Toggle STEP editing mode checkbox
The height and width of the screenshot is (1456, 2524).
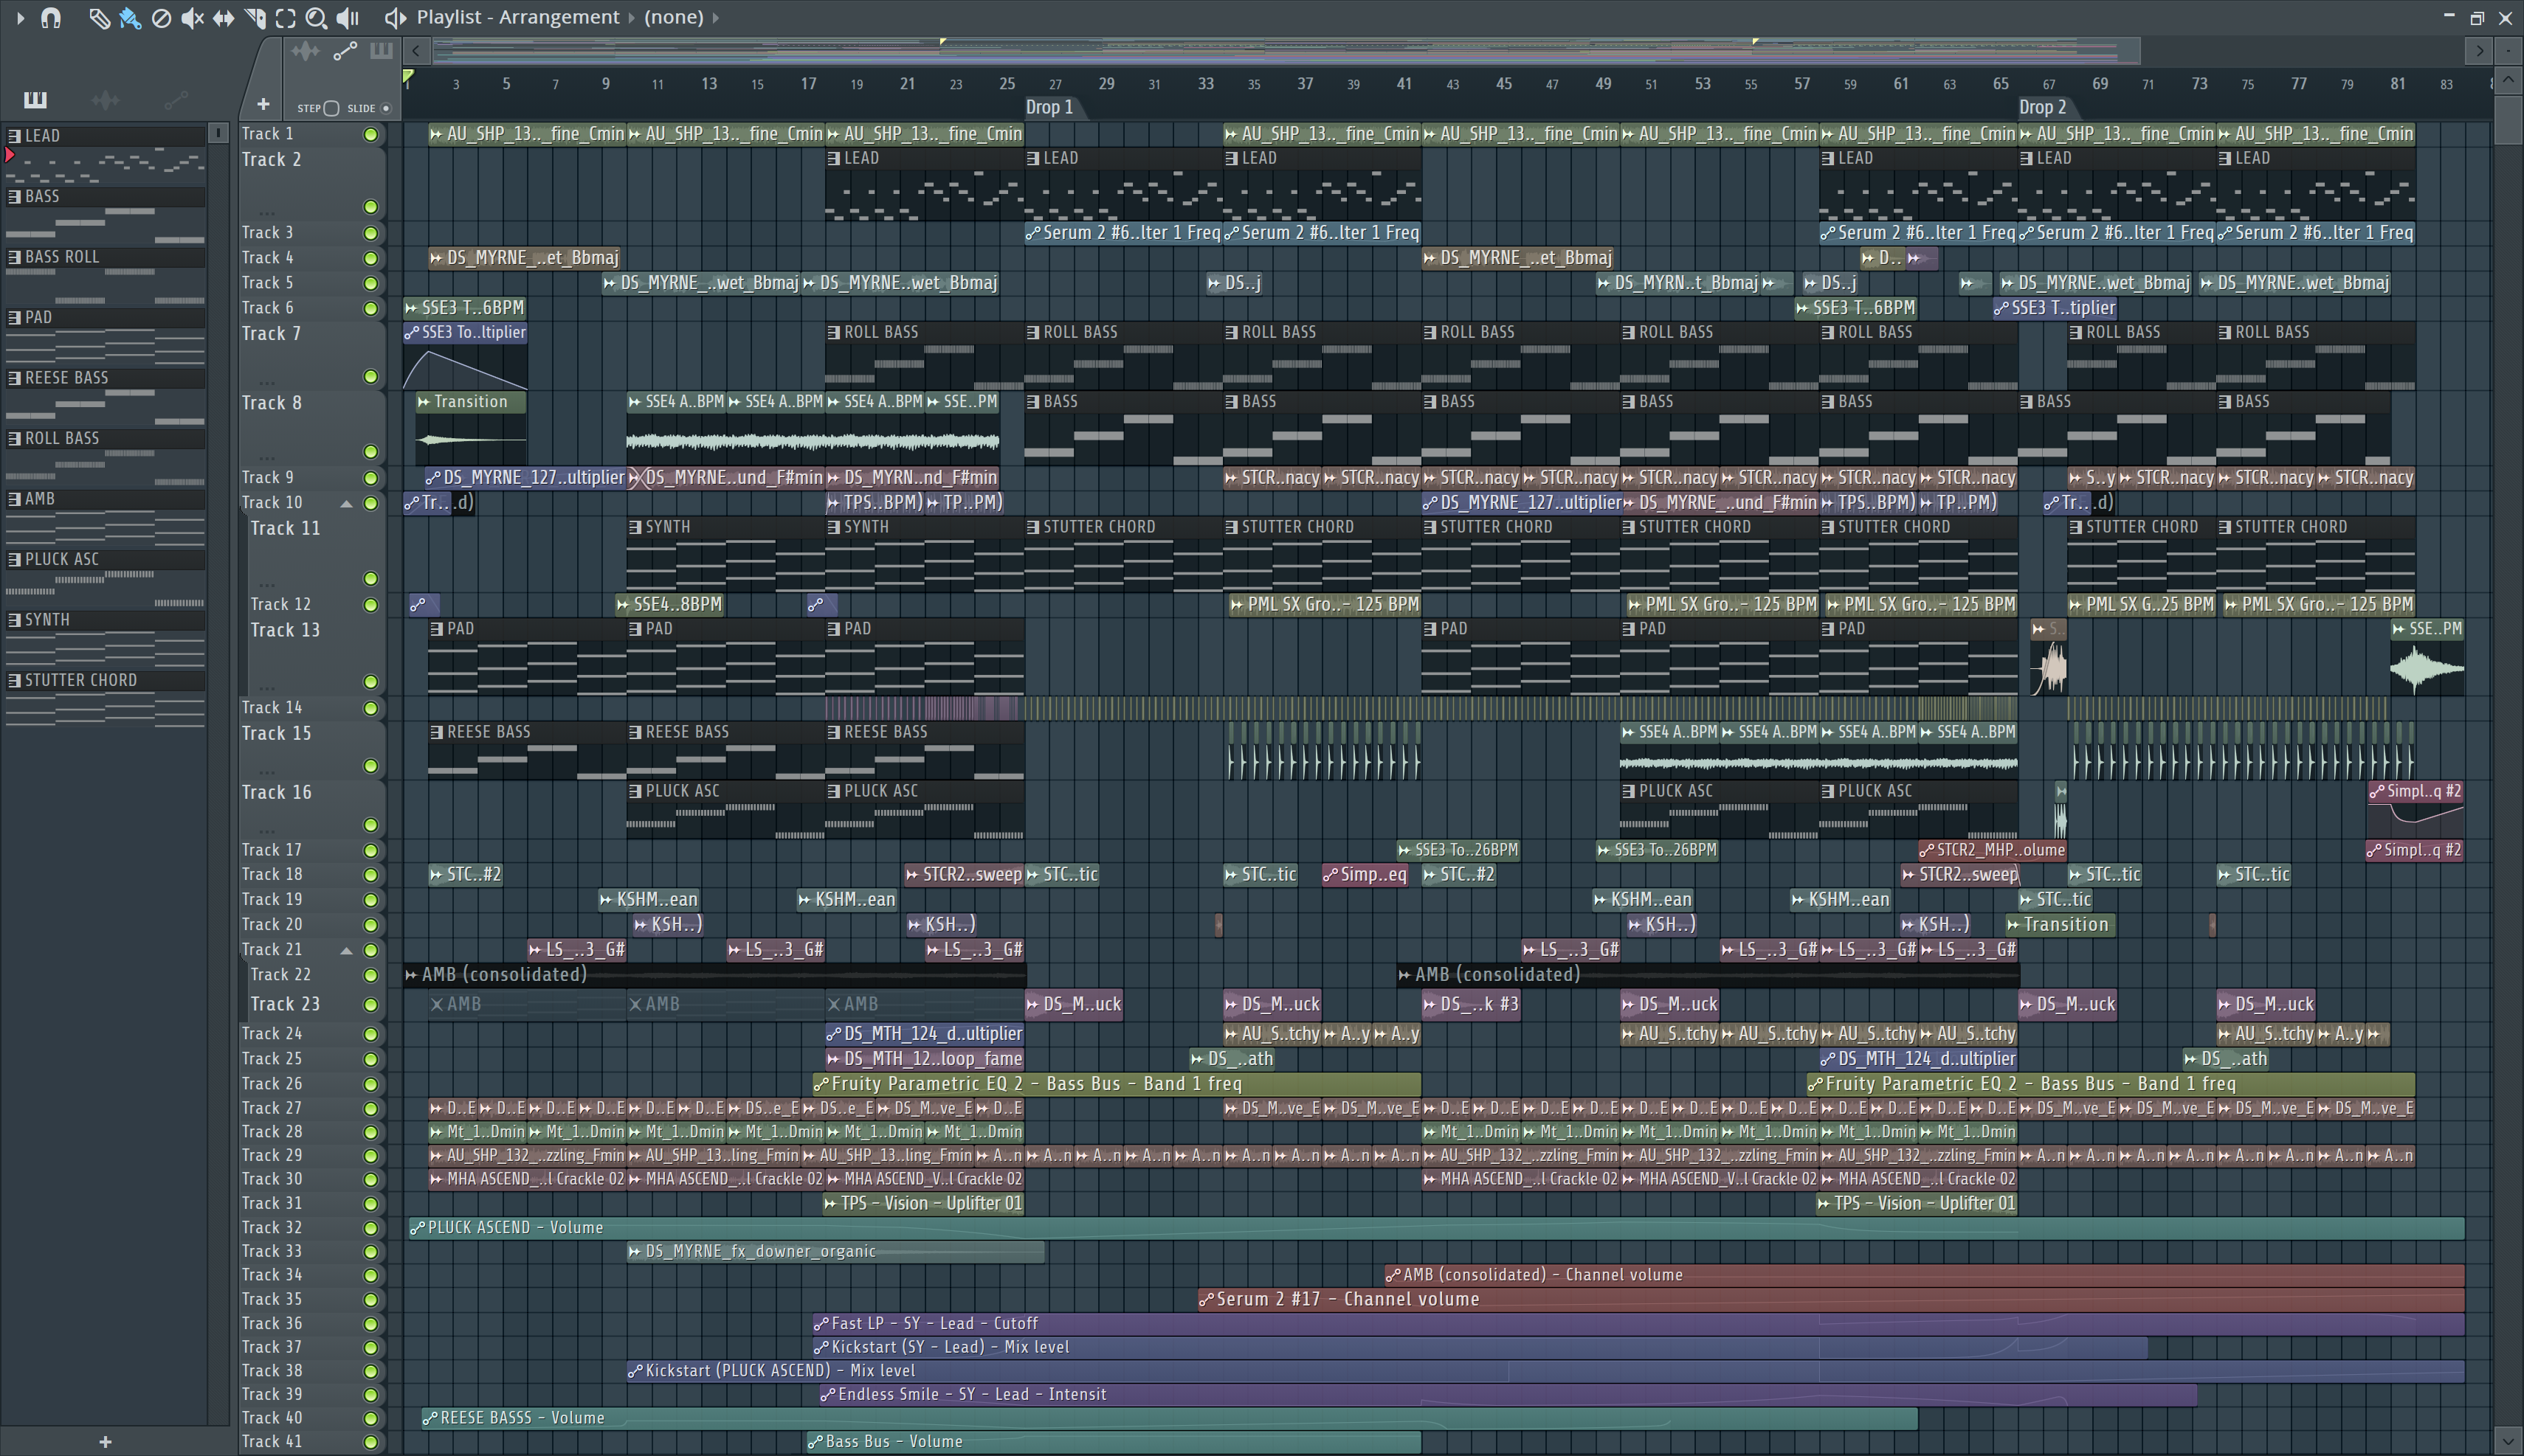tap(332, 108)
